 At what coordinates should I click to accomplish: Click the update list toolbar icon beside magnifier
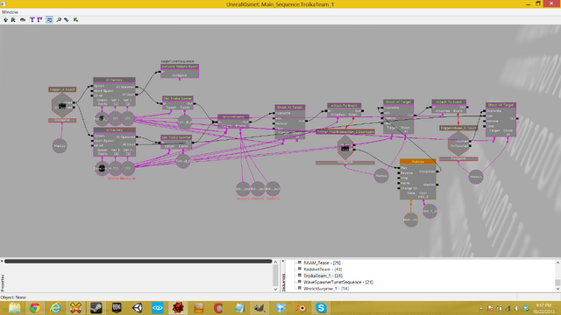click(67, 20)
